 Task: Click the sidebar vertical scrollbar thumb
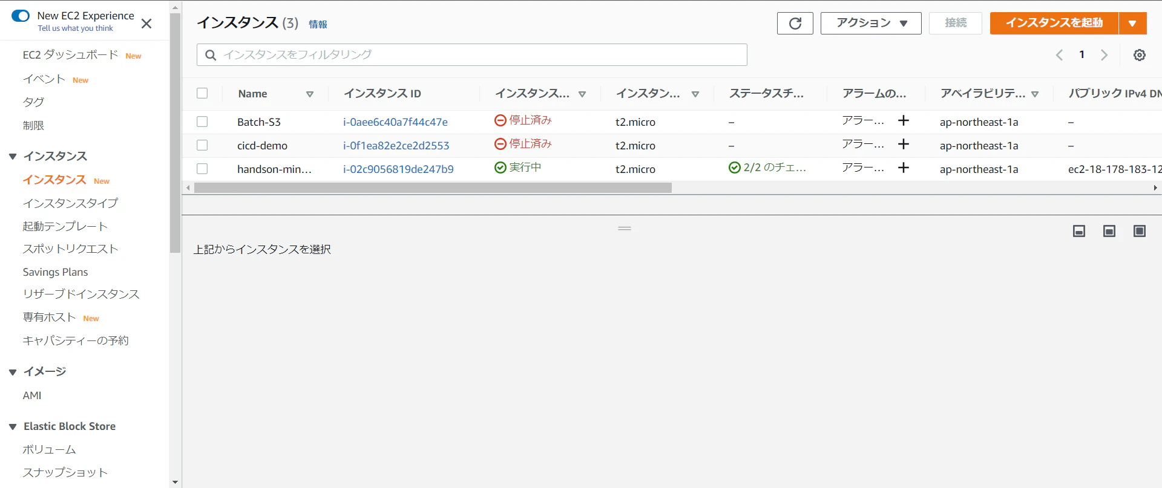tap(175, 133)
